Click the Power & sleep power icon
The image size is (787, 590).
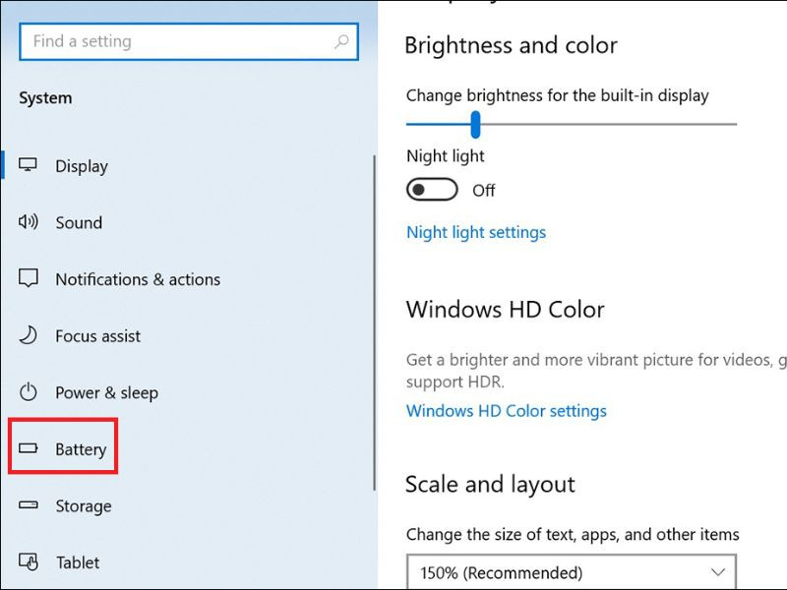(29, 391)
